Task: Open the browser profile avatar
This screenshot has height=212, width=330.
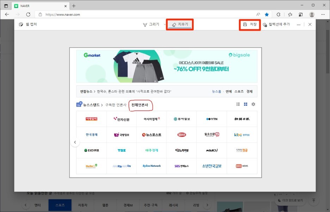Action: [312, 14]
